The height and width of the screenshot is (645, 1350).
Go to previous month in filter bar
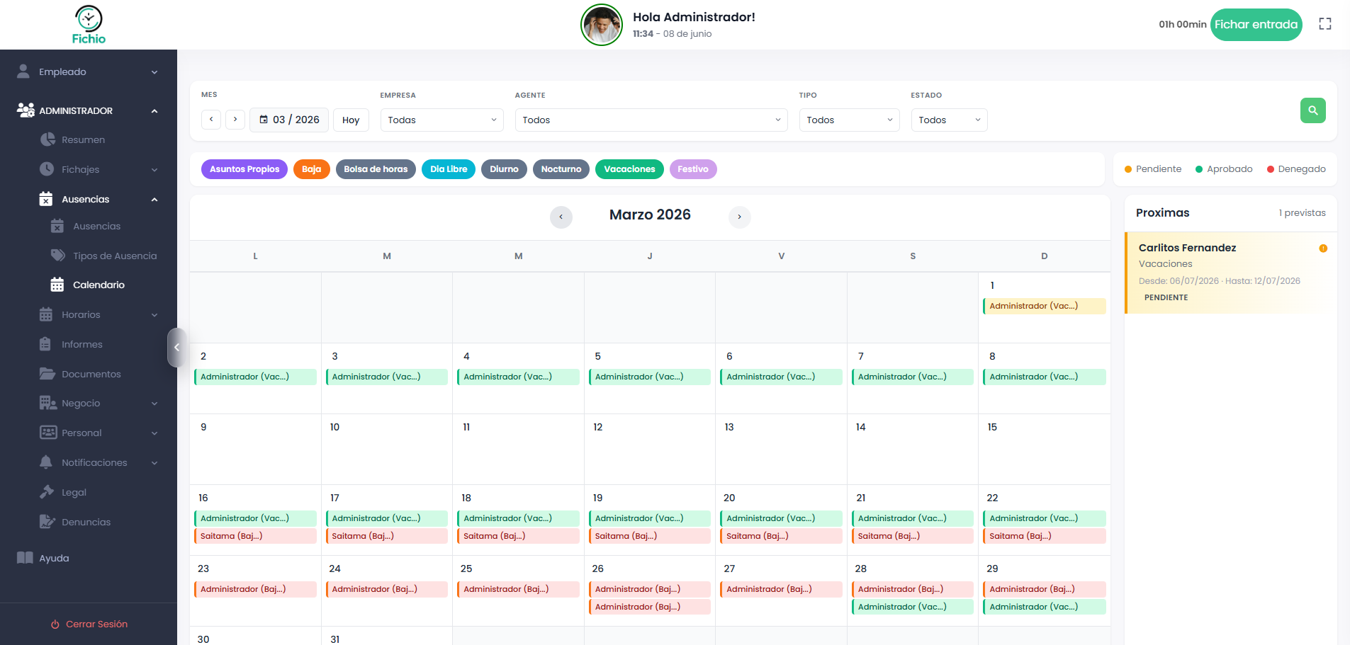211,120
